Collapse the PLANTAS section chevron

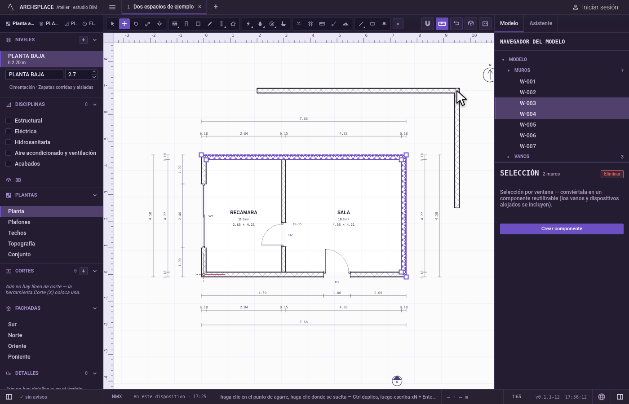point(95,195)
